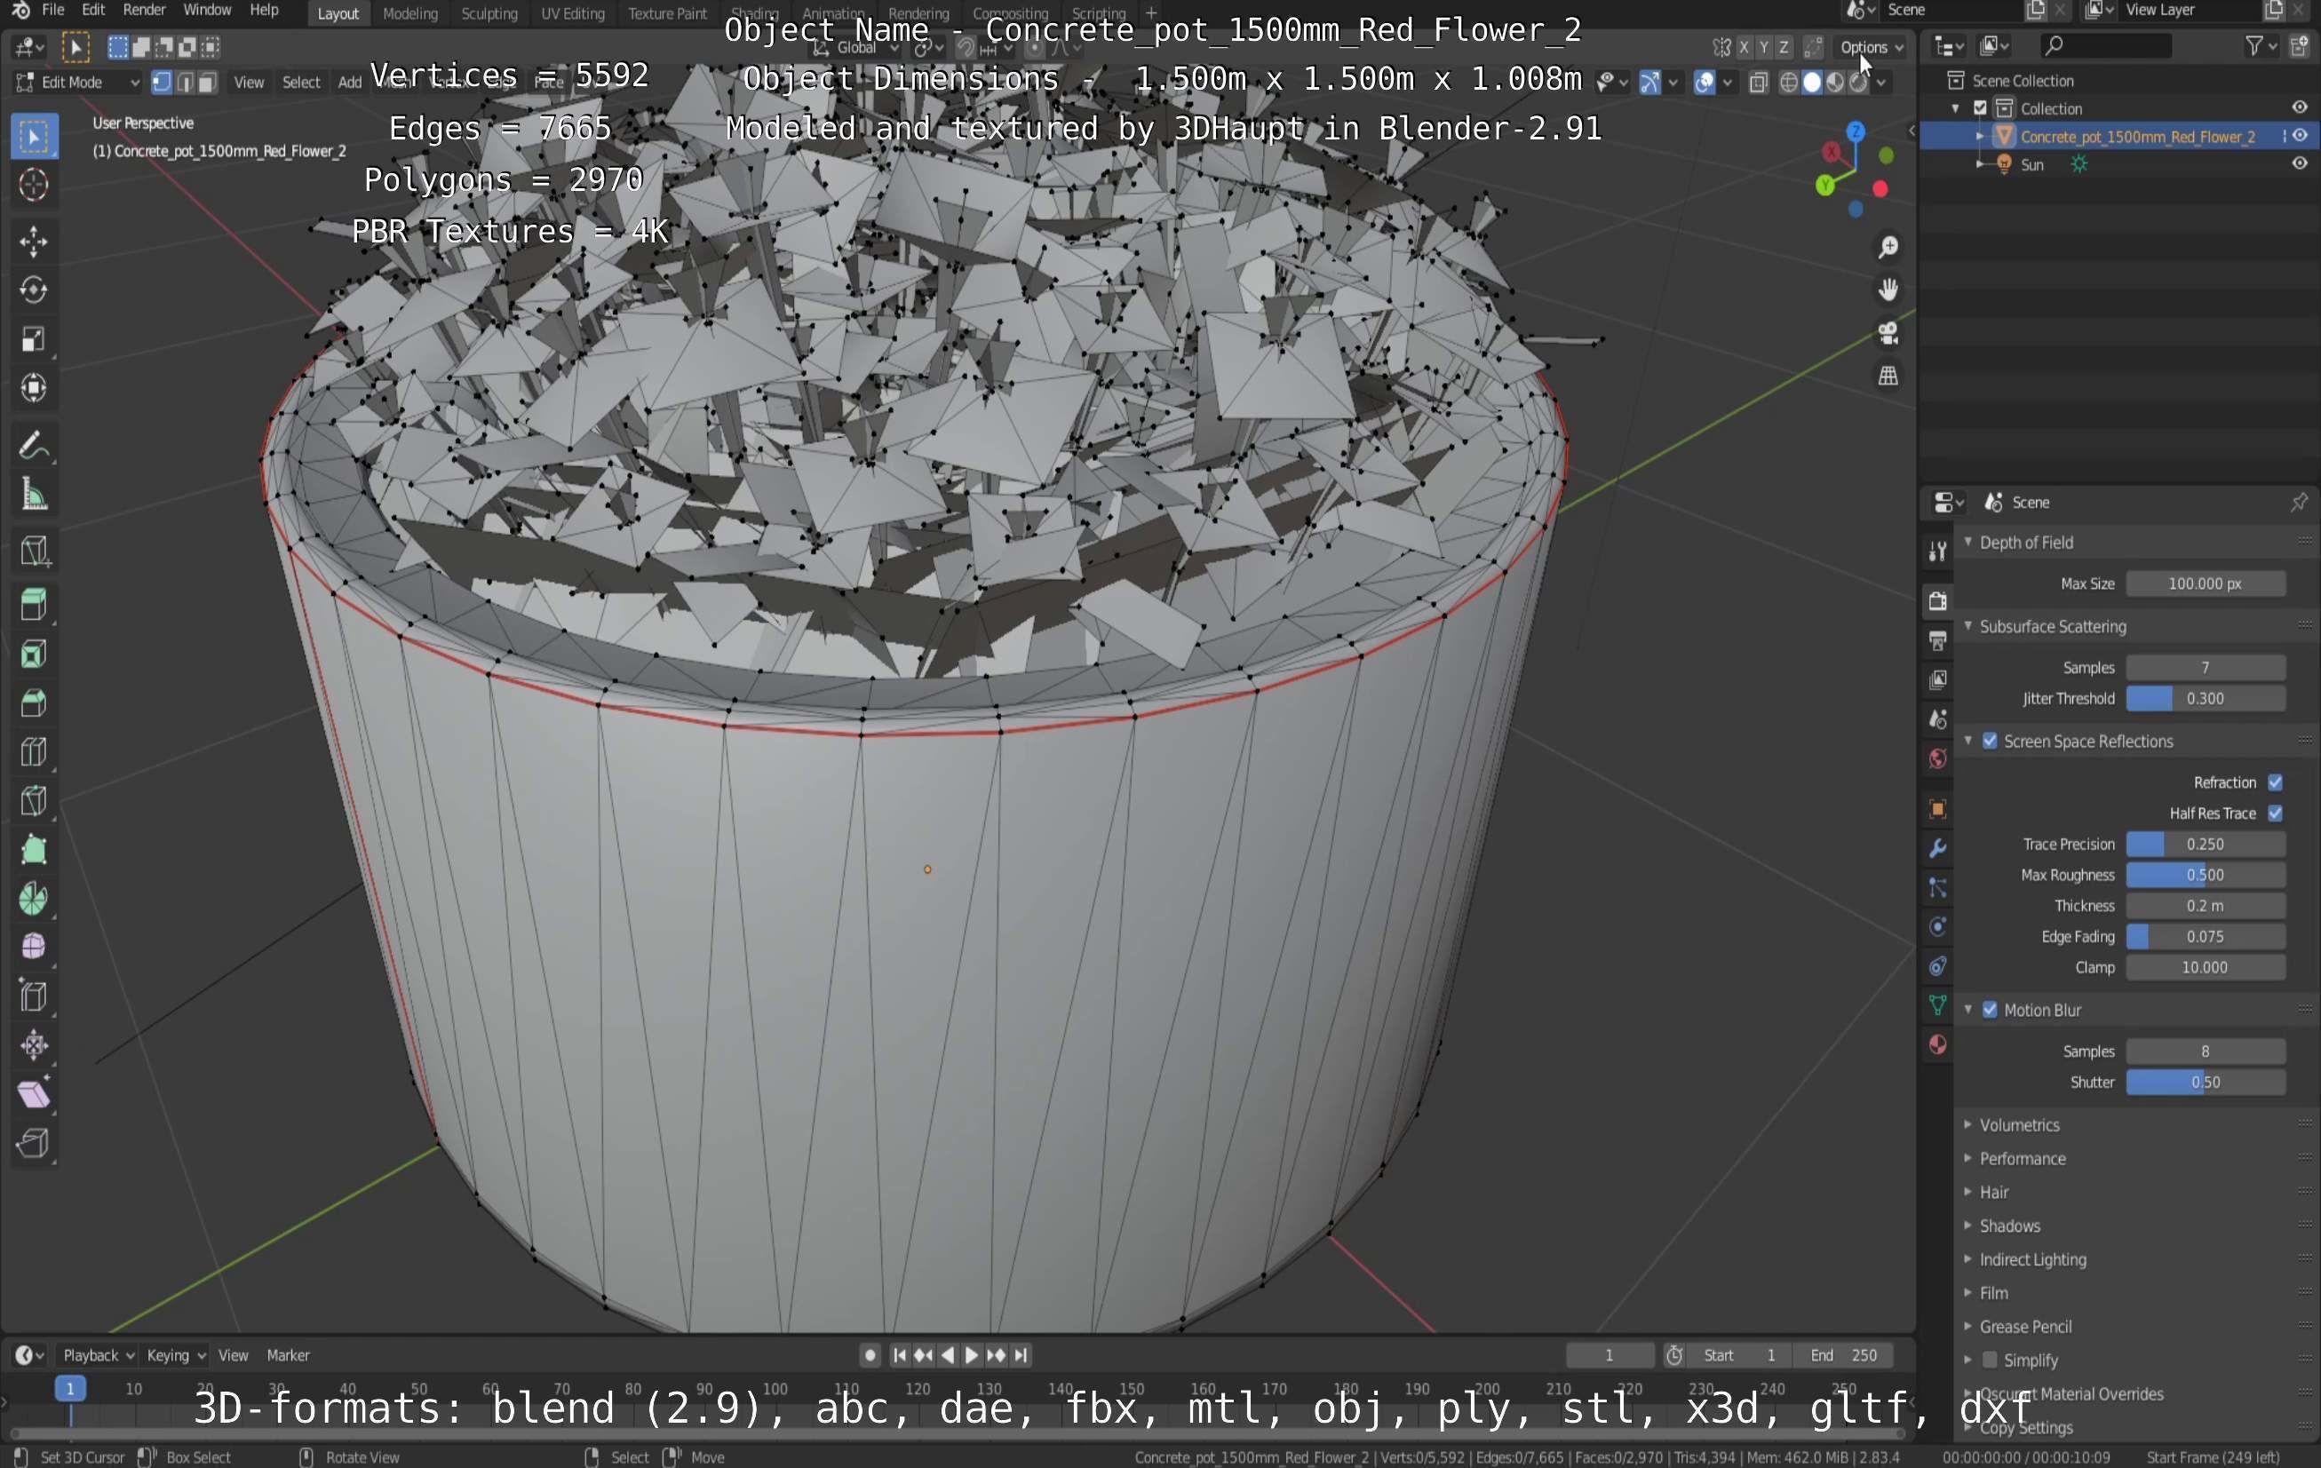Viewport: 2321px width, 1468px height.
Task: Collapse the Depth of Field panel
Action: pyautogui.click(x=2025, y=543)
